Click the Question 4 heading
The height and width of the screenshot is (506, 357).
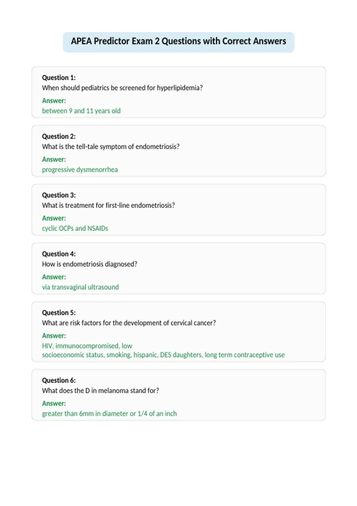pos(59,254)
